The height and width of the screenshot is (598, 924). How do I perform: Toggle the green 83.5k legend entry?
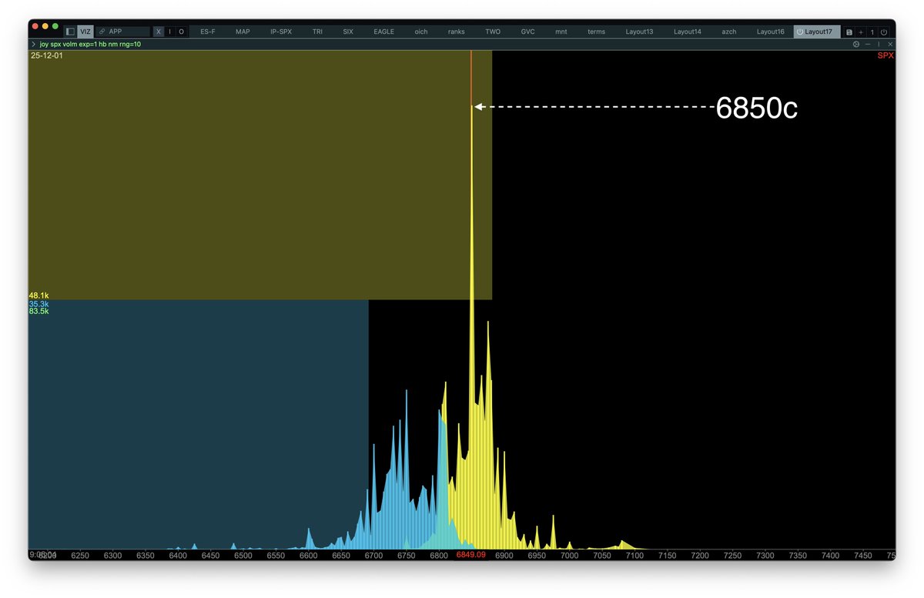(38, 312)
